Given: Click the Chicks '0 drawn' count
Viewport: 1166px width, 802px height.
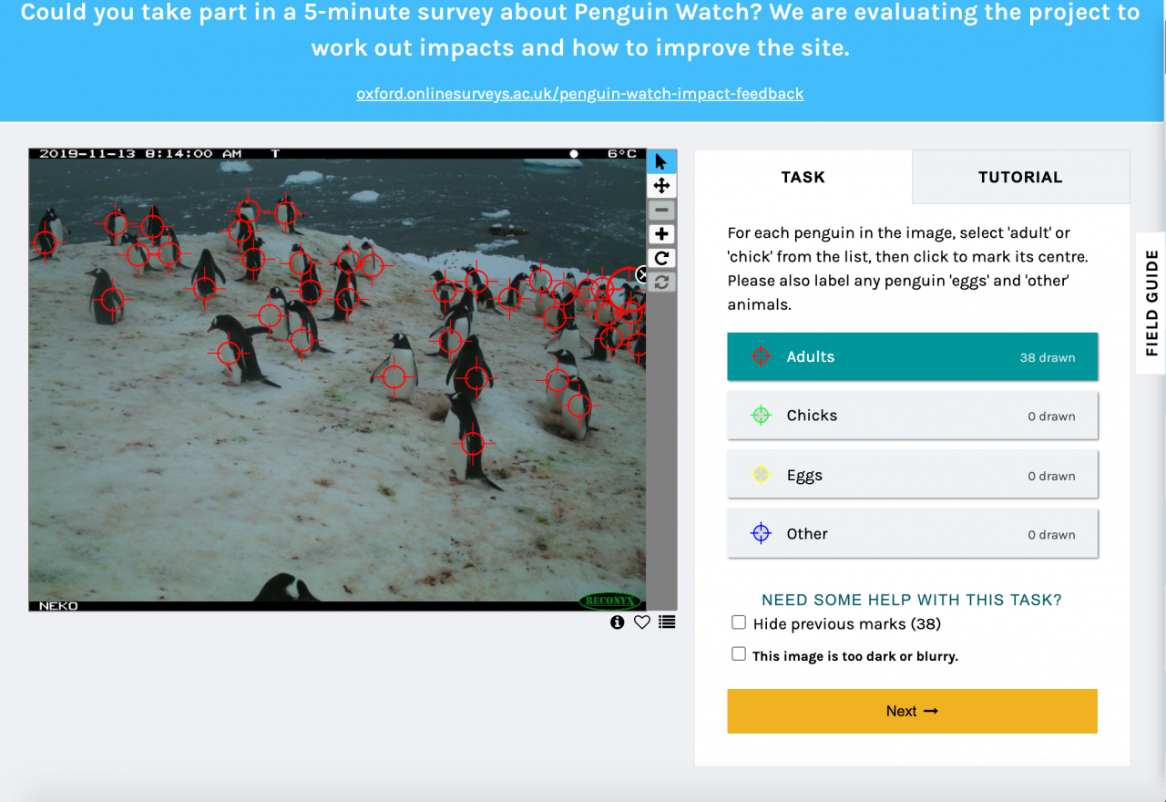Looking at the screenshot, I should 1051,416.
